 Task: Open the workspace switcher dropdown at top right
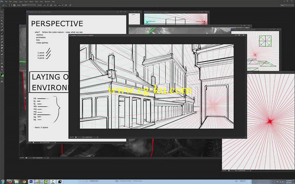(x=287, y=5)
